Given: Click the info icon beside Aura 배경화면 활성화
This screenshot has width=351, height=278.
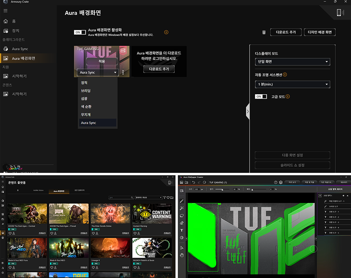Looking at the screenshot, I should click(x=166, y=32).
